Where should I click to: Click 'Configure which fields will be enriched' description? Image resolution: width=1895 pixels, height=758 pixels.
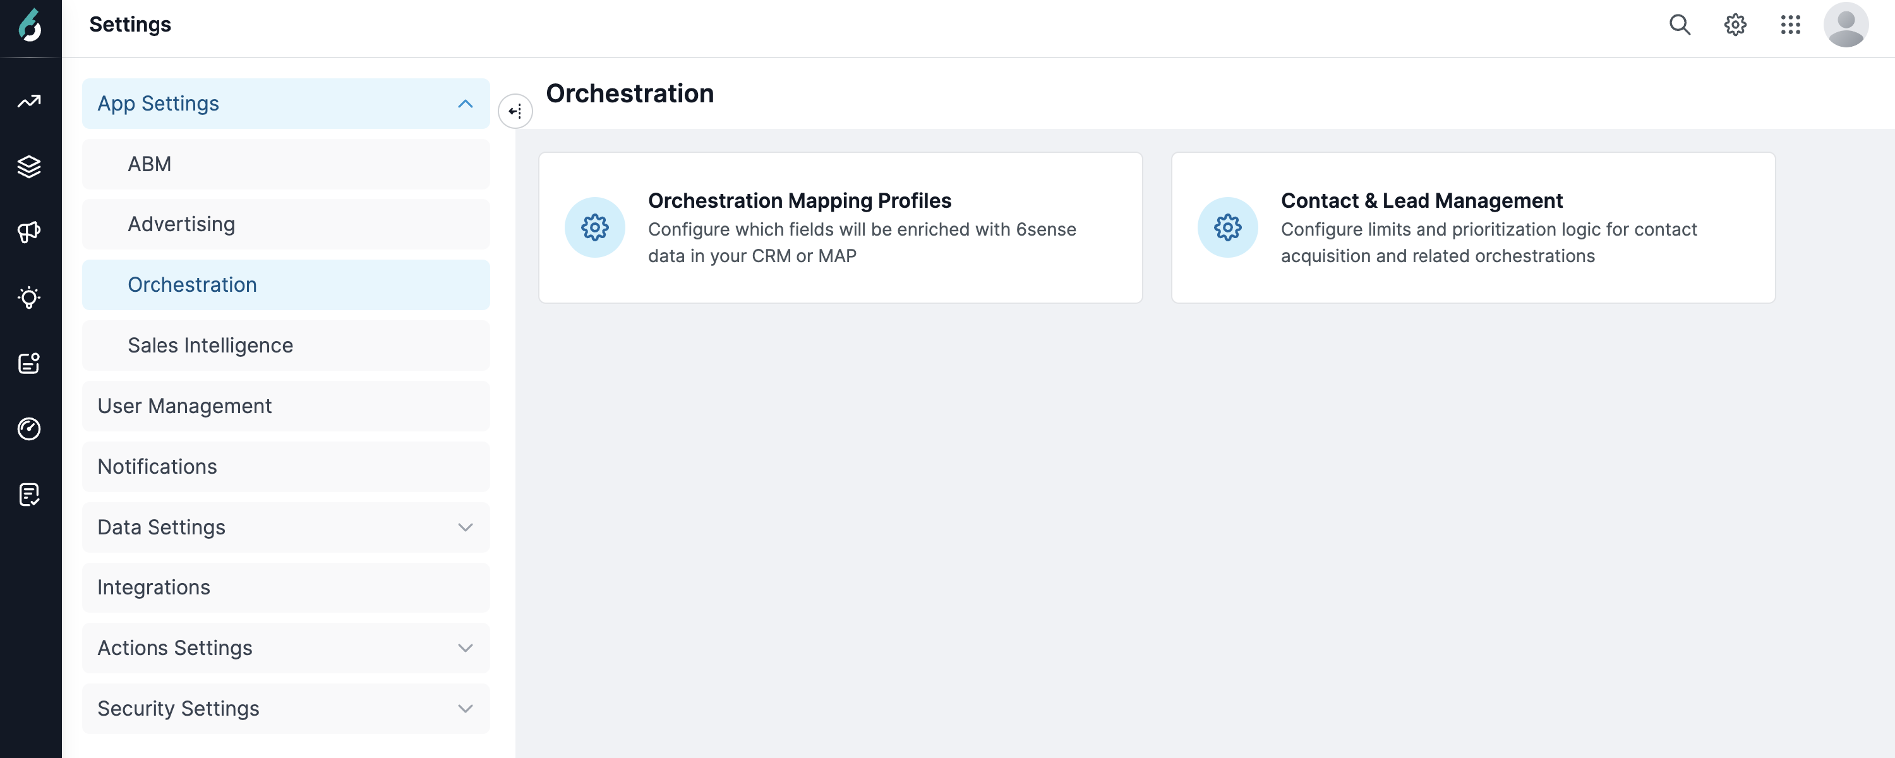click(x=862, y=243)
